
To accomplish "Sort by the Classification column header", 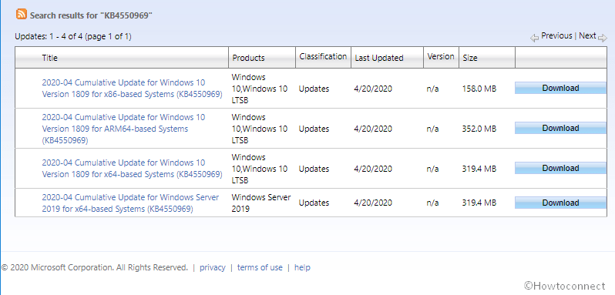I will (323, 56).
